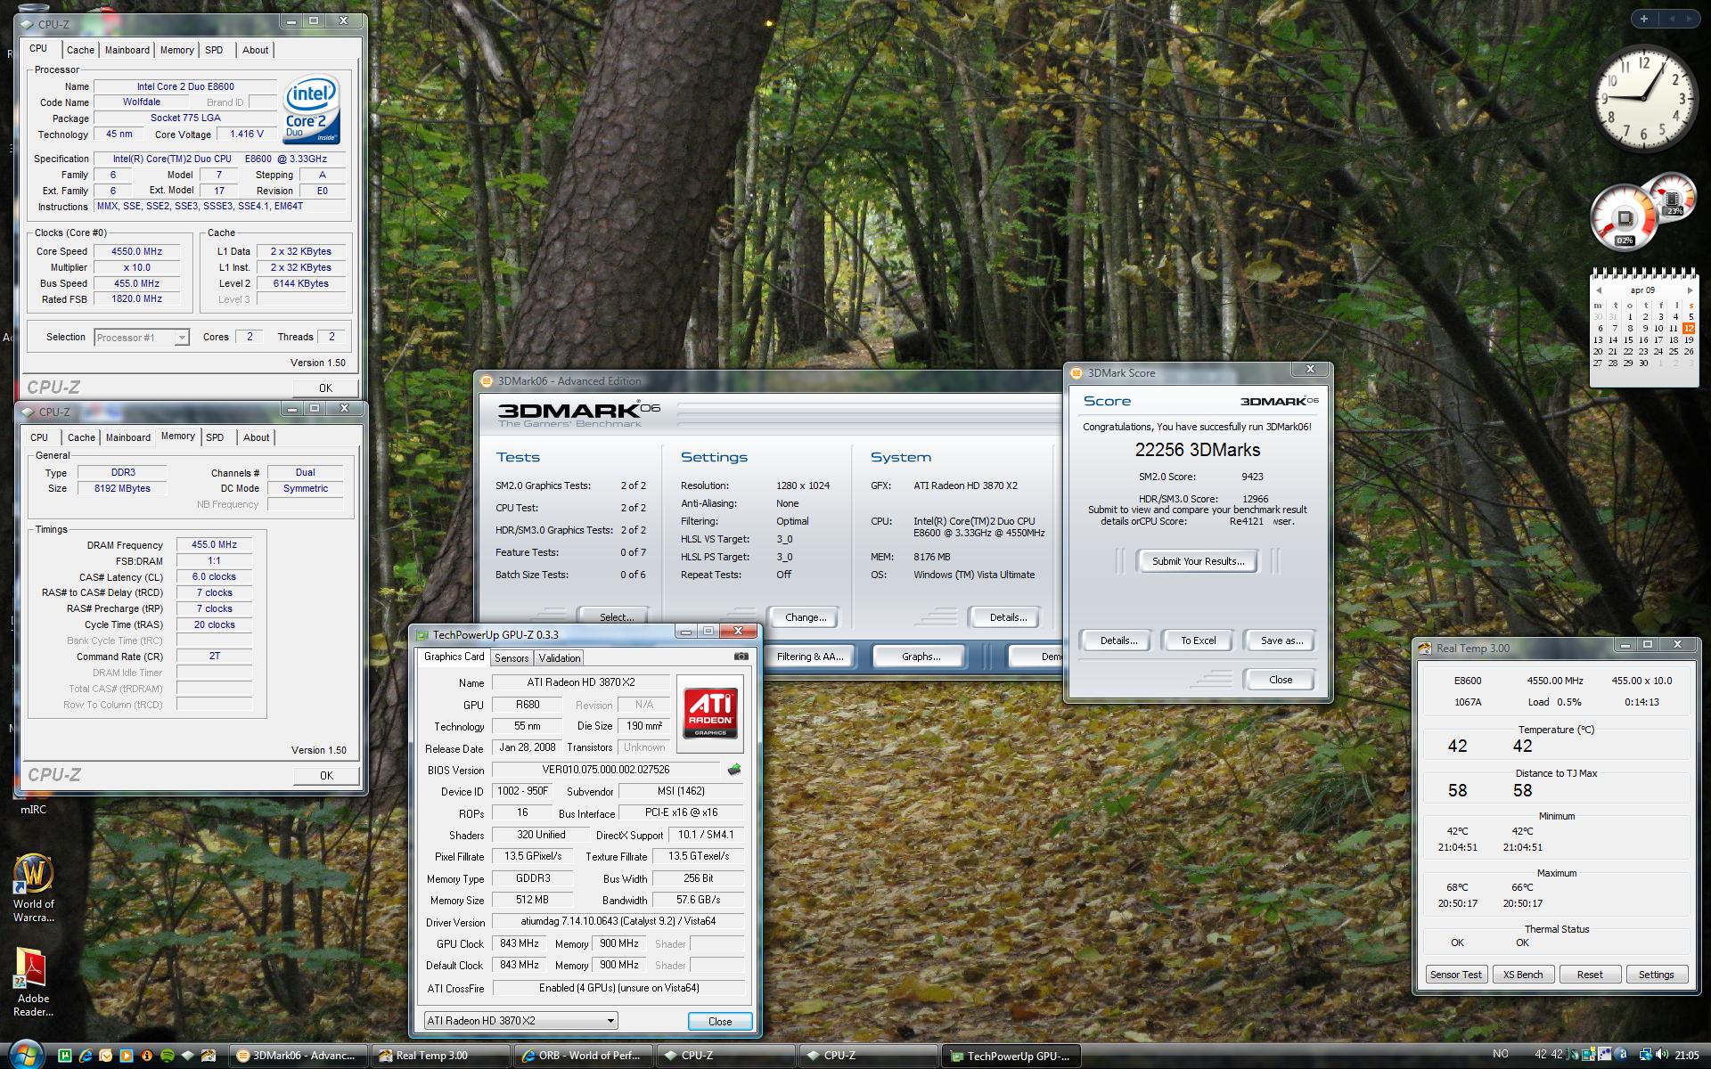Click the orange info icon in Quick Launch
Viewport: 1711px width, 1069px height.
coord(146,1056)
